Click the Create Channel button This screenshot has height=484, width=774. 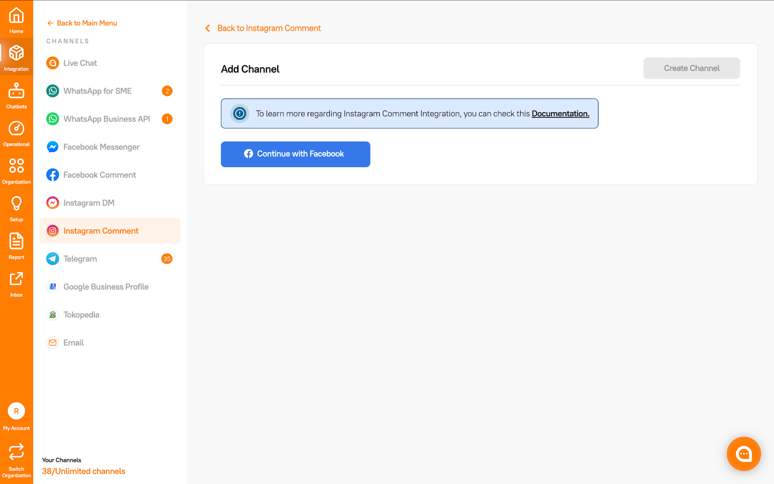[x=692, y=68]
